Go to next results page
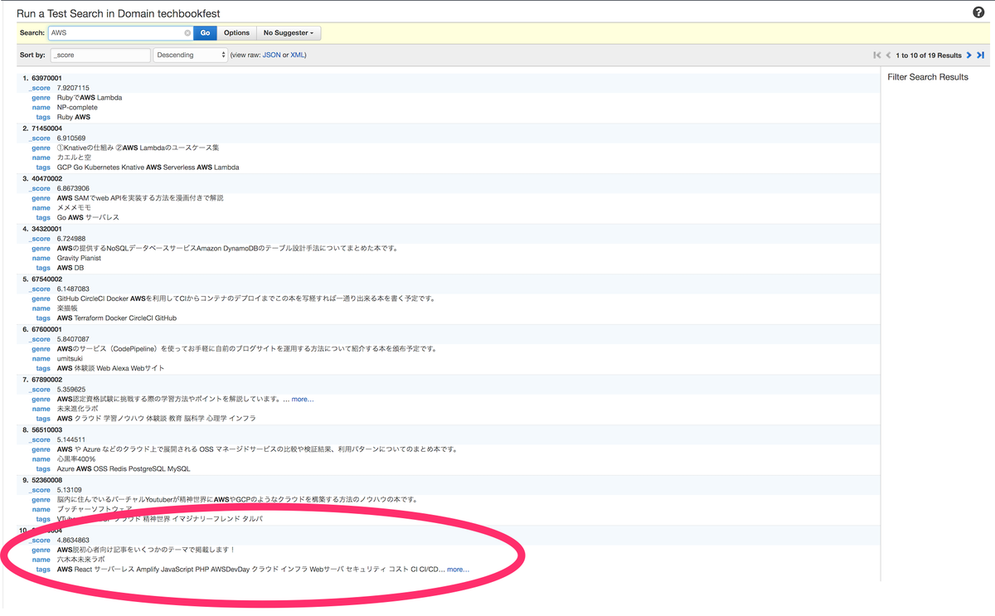This screenshot has width=995, height=616. tap(969, 56)
